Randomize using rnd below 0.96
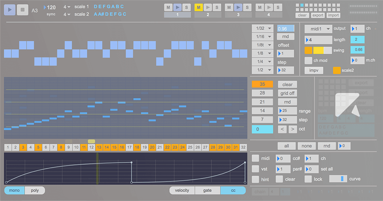This screenshot has height=201, width=383. [x=285, y=37]
